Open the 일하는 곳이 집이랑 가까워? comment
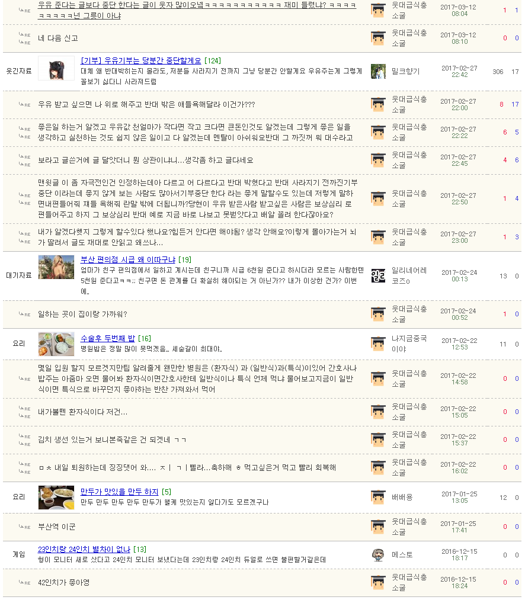The image size is (525, 600). pos(82,314)
